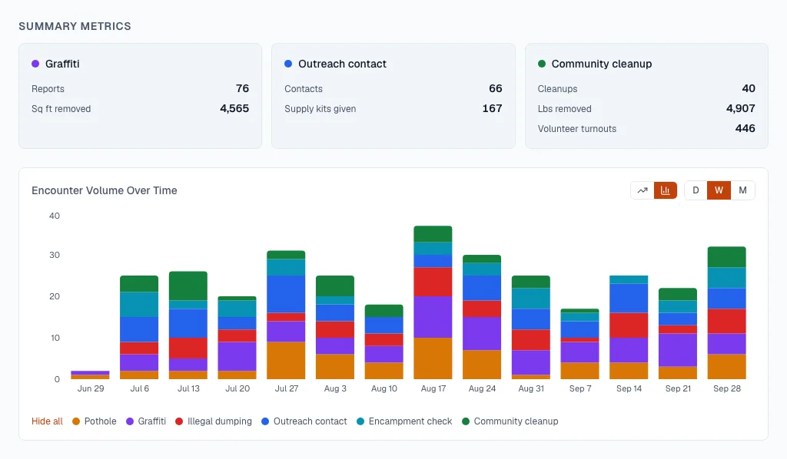The height and width of the screenshot is (459, 787).
Task: Click the Aug 17 stacked bar
Action: tap(433, 302)
